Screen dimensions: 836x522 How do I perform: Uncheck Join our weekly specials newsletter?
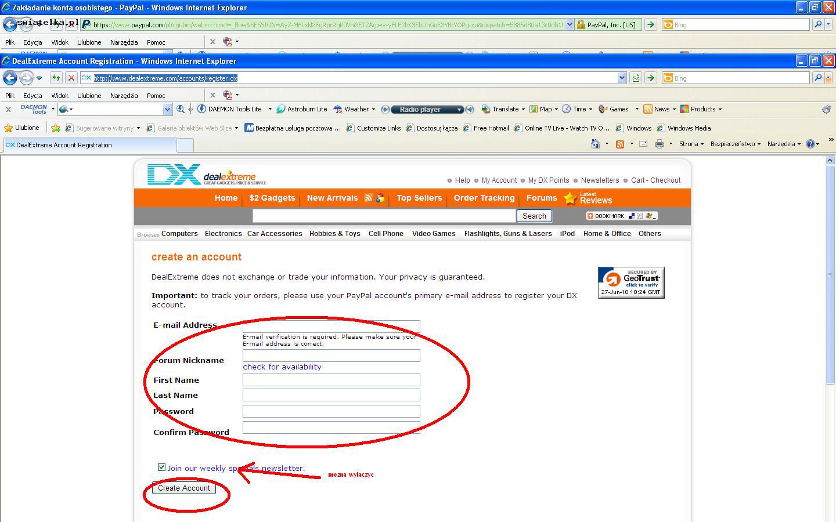(x=161, y=467)
